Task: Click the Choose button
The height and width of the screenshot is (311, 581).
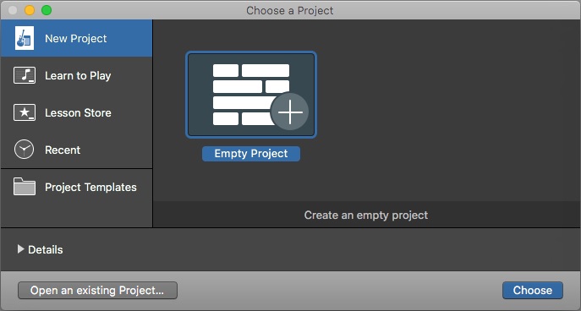Action: point(533,290)
